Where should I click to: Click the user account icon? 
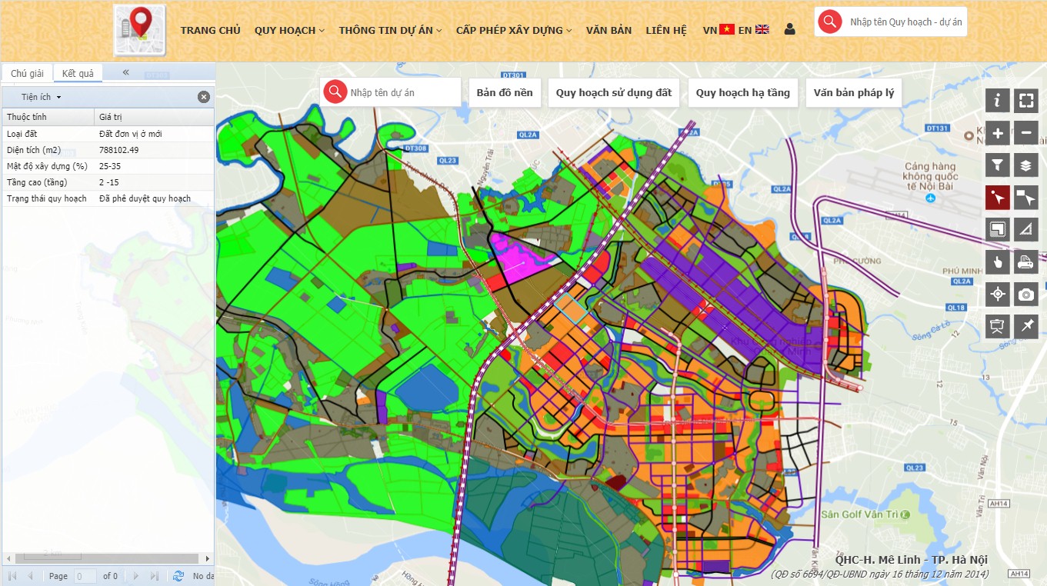(x=790, y=29)
